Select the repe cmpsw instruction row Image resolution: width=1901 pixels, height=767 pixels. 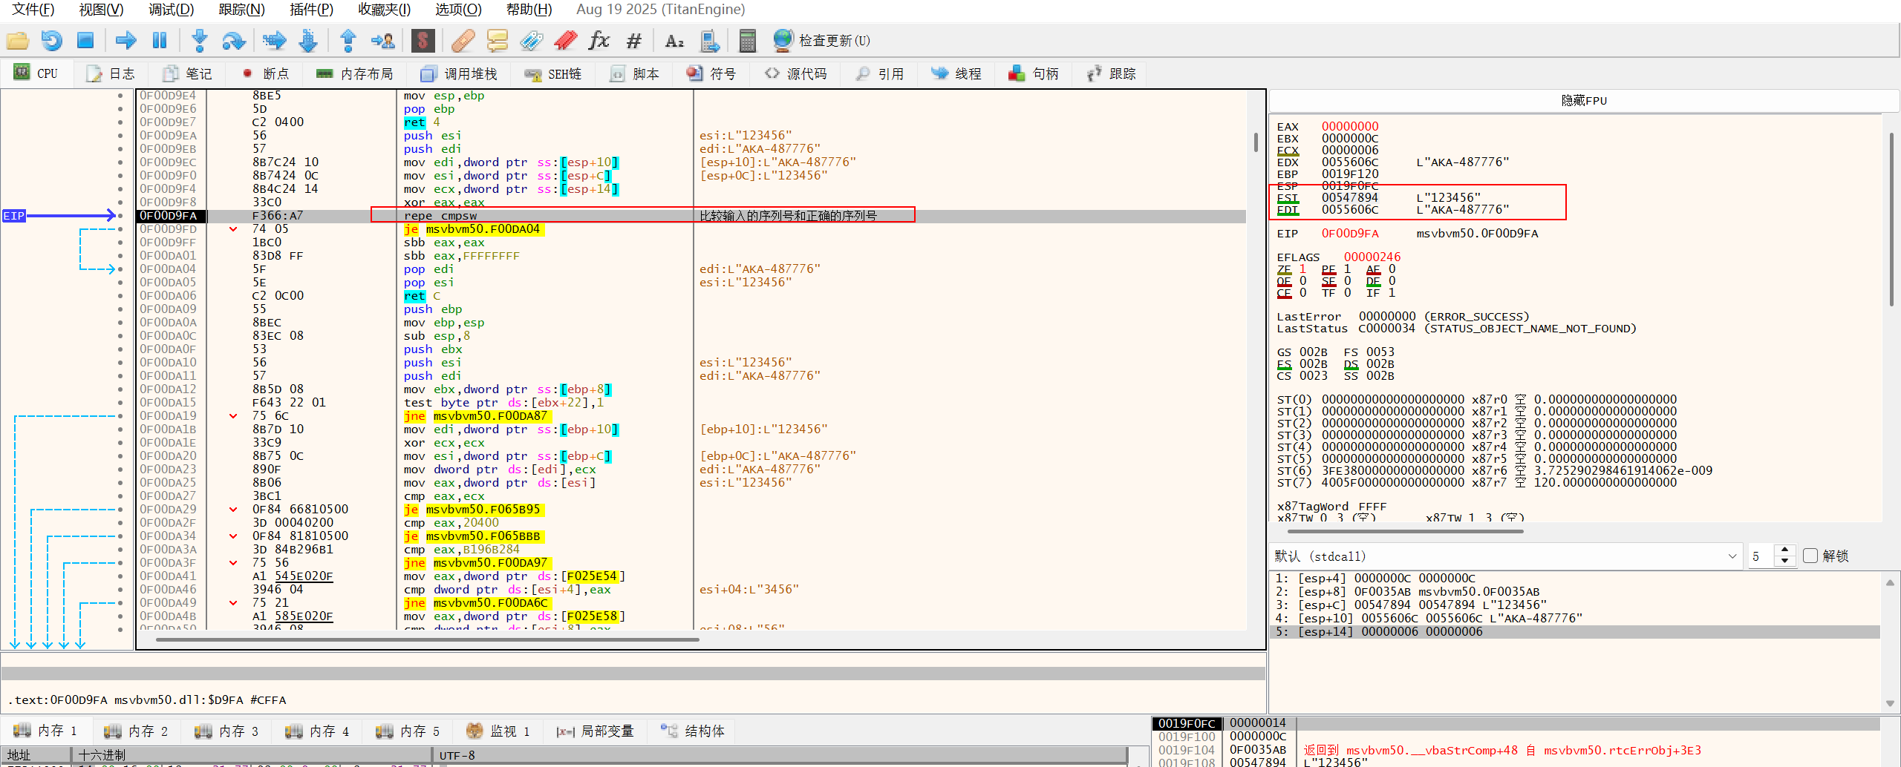(691, 216)
